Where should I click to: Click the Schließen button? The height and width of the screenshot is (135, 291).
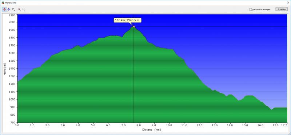[x=282, y=9]
